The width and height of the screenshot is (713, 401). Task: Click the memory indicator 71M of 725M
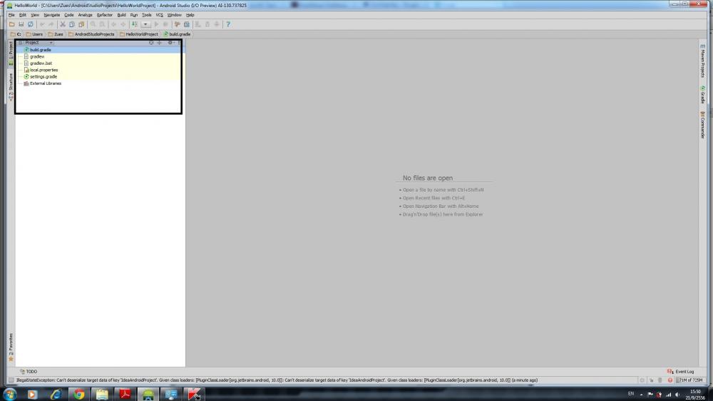690,380
